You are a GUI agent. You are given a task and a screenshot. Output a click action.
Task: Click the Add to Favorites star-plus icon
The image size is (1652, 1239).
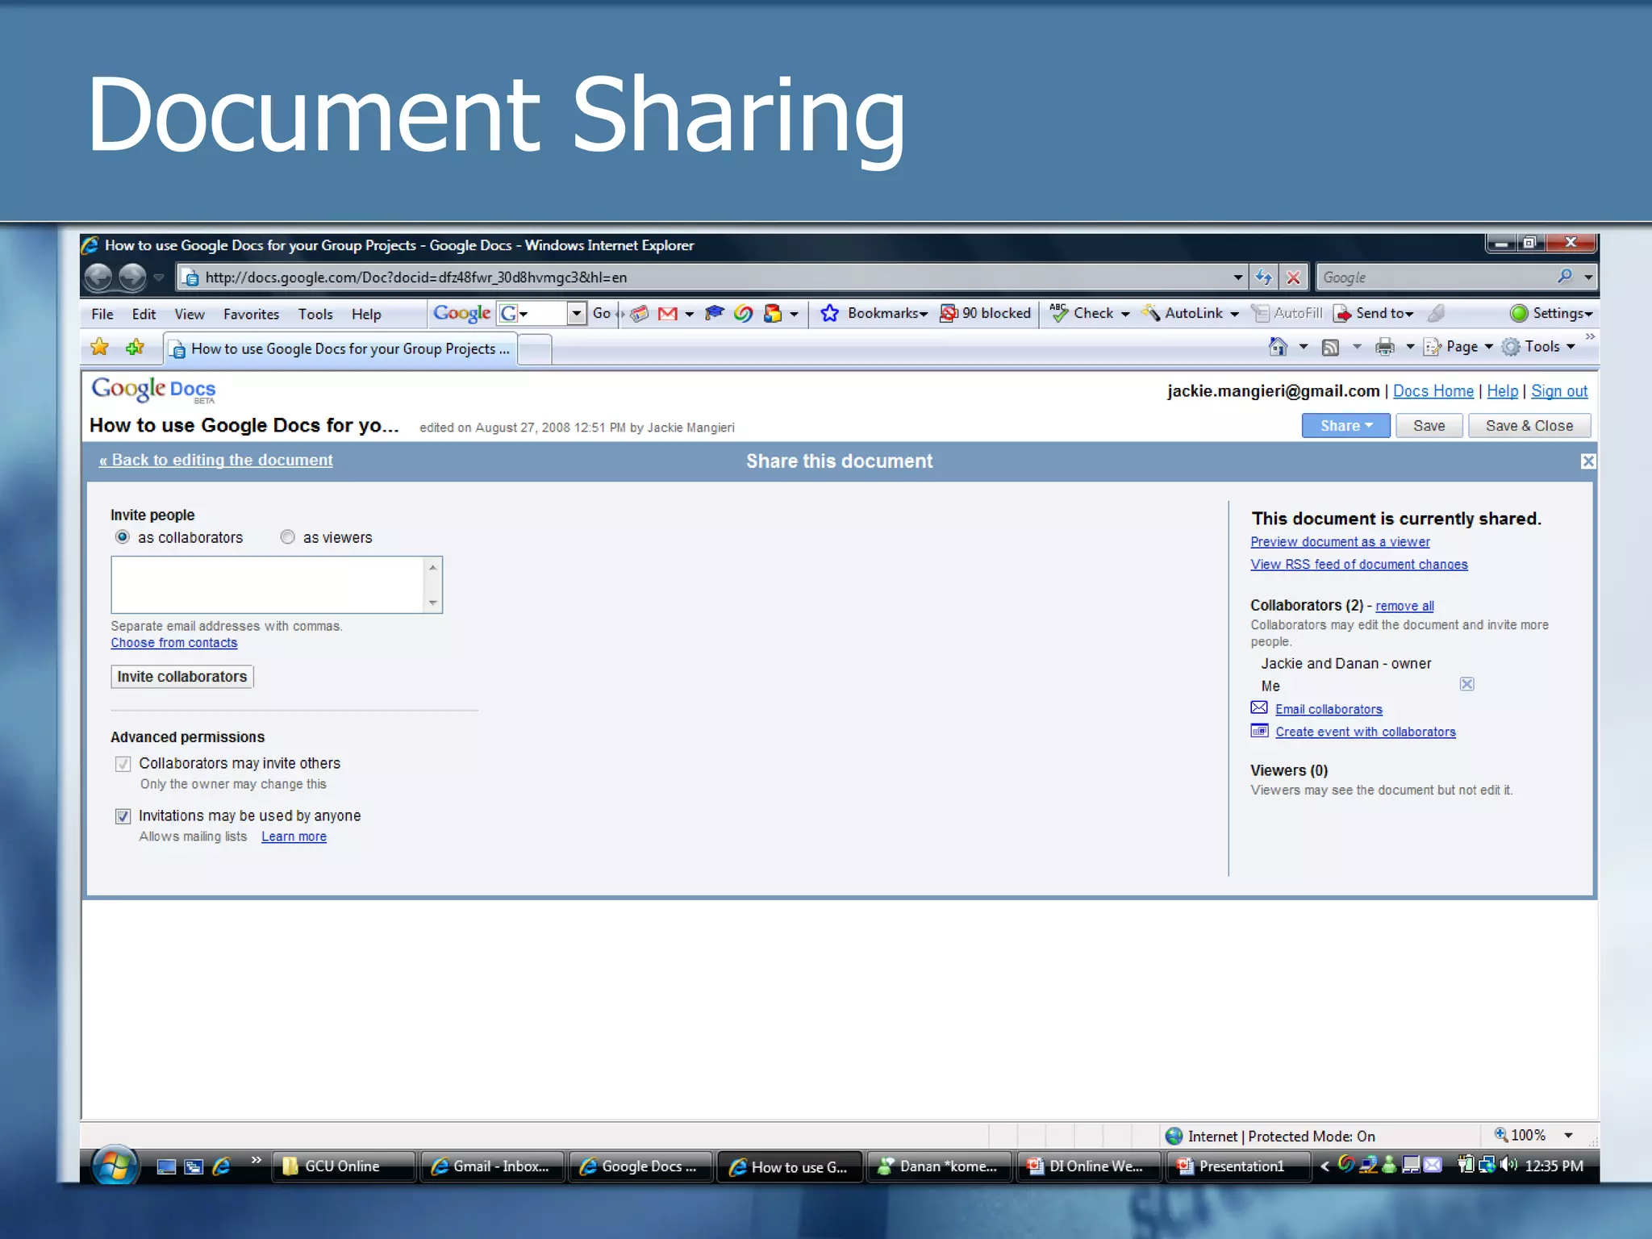pos(135,347)
